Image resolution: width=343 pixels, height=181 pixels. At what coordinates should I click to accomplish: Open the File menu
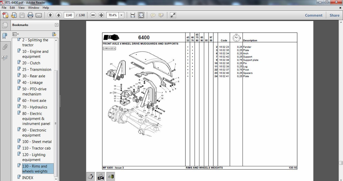[4, 8]
